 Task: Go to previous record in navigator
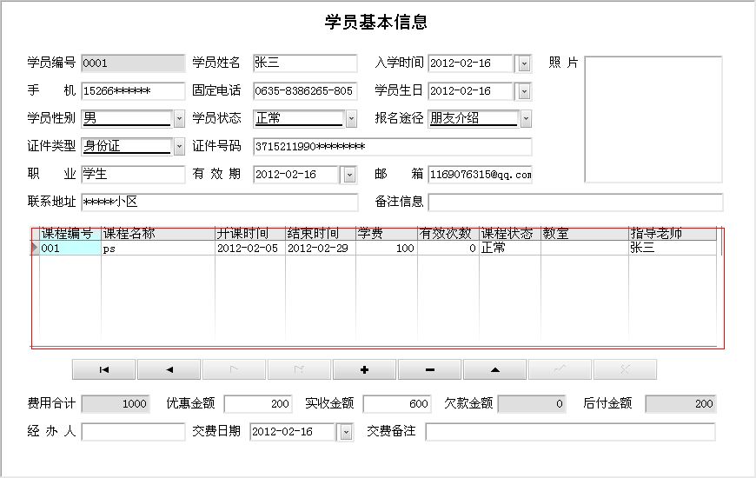(169, 369)
